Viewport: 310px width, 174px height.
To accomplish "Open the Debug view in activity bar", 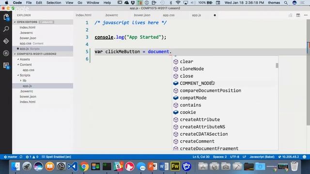I will point(6,53).
